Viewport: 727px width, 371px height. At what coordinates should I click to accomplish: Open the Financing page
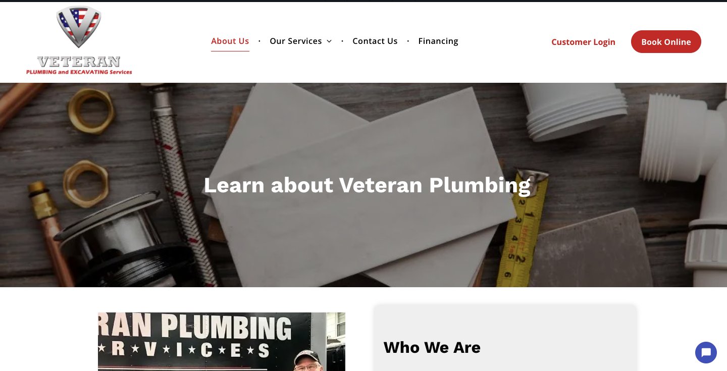(438, 41)
